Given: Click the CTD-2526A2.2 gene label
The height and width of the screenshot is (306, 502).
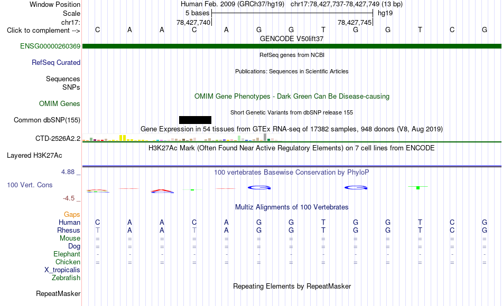Looking at the screenshot, I should [x=58, y=138].
